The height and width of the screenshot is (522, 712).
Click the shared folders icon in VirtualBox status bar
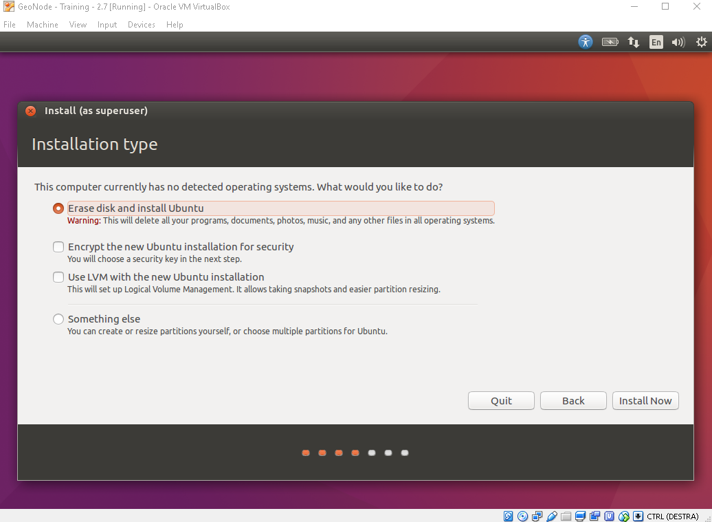pyautogui.click(x=566, y=516)
